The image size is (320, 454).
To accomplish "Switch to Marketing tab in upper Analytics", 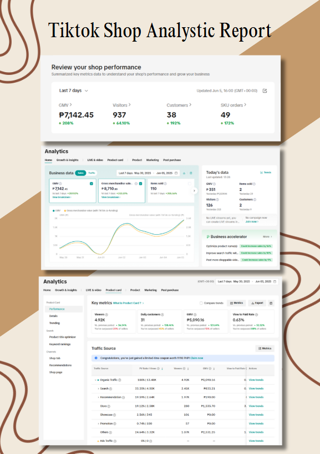I will 153,160.
